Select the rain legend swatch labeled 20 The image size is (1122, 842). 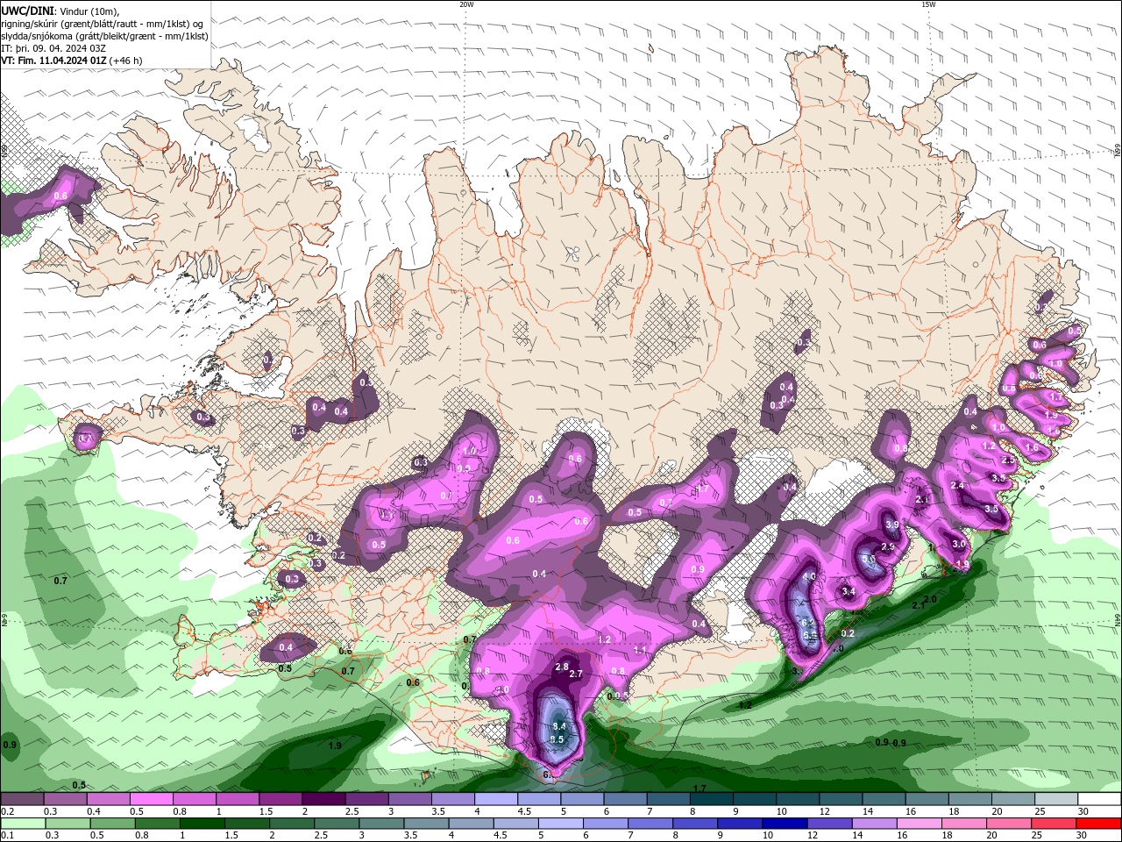coord(1010,824)
